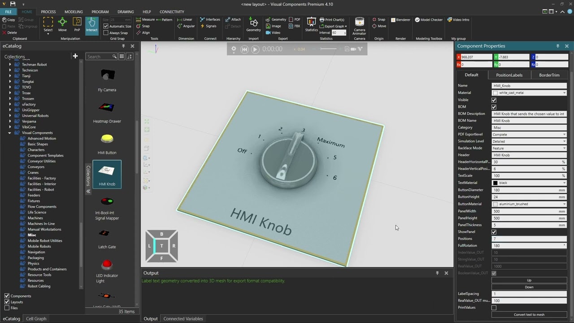Uncheck the Layouts filter checkbox
Screen dimensions: 574x323
(7, 302)
